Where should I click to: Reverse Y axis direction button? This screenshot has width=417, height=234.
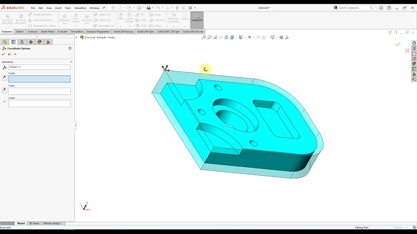[4, 90]
